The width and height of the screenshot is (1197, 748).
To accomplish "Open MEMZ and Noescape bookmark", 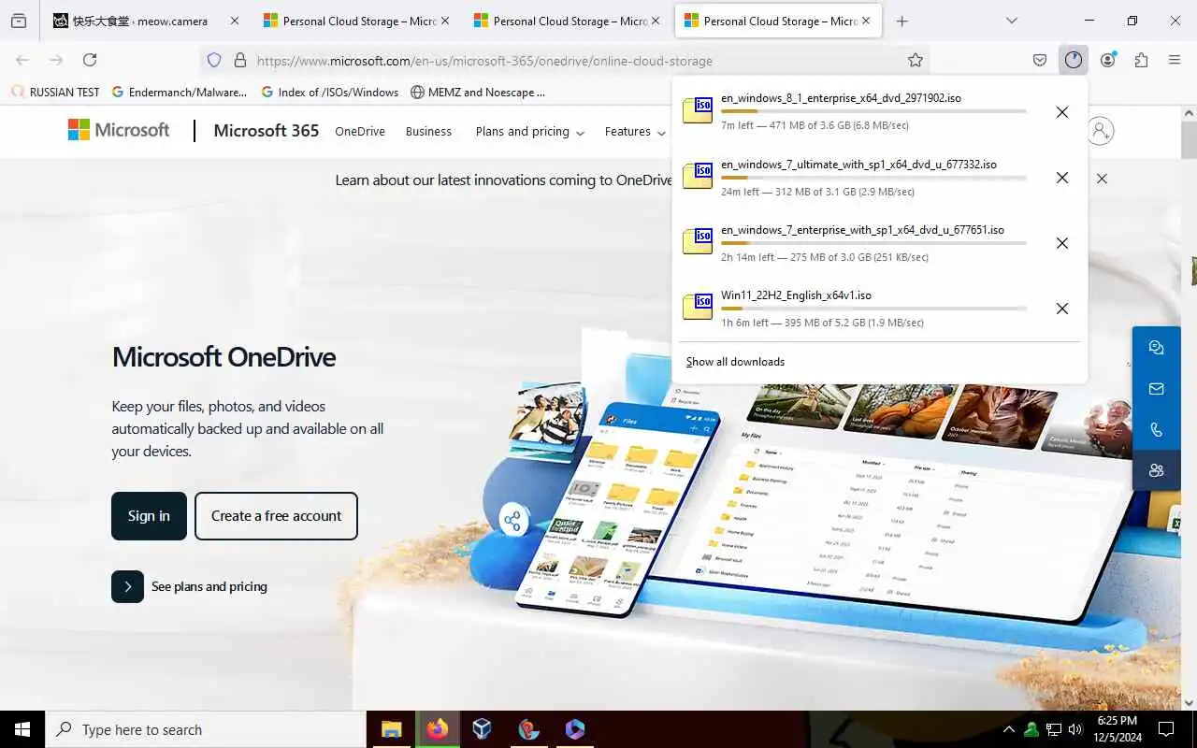I will (x=477, y=93).
